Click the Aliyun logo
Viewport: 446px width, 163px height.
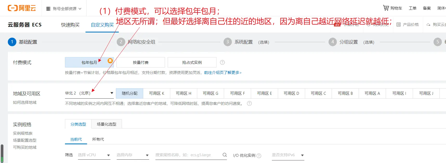[22, 8]
